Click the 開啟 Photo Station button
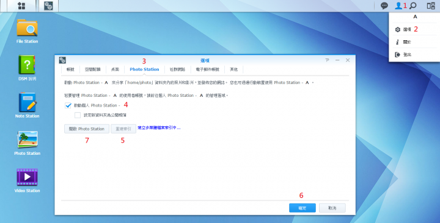 point(87,129)
